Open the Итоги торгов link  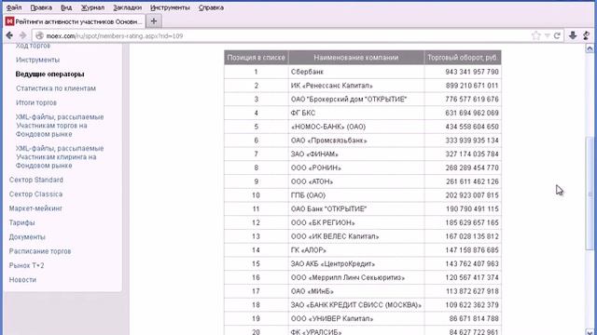point(36,102)
